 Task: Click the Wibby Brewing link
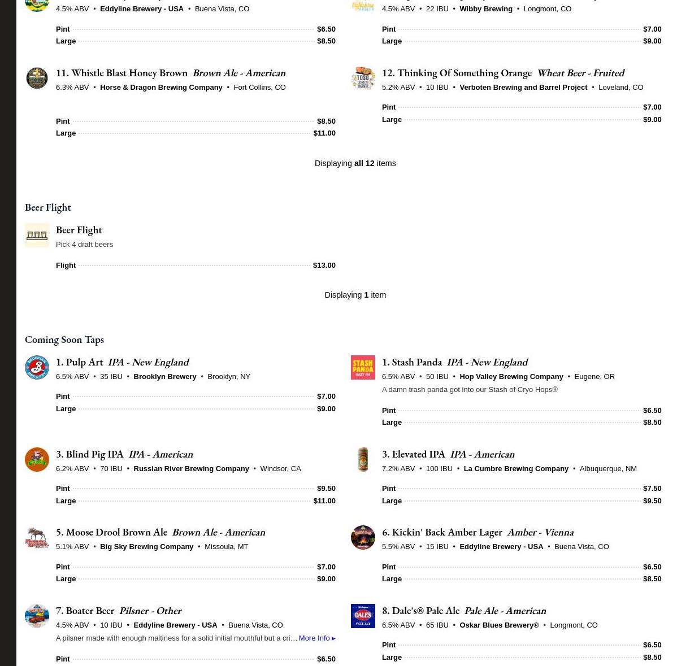pos(485,8)
